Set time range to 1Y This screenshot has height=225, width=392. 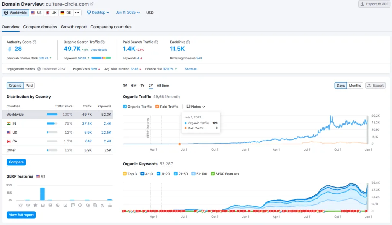click(142, 86)
